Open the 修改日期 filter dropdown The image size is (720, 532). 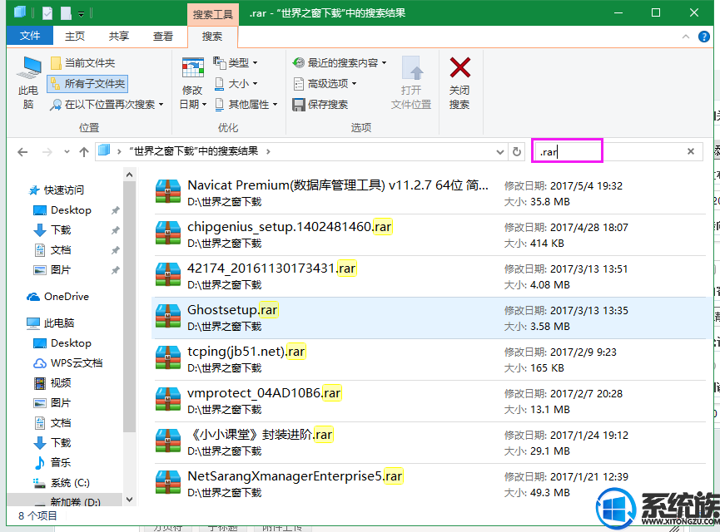click(x=192, y=83)
